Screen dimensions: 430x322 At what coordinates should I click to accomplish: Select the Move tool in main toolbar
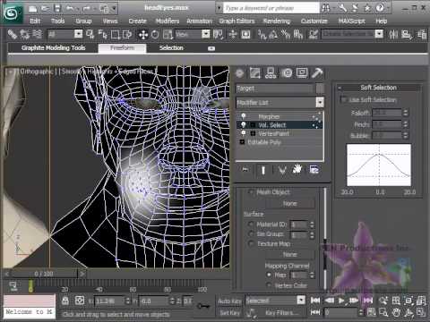[143, 35]
